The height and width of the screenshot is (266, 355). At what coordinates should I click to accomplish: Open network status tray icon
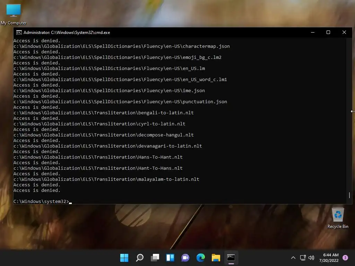coord(303,258)
